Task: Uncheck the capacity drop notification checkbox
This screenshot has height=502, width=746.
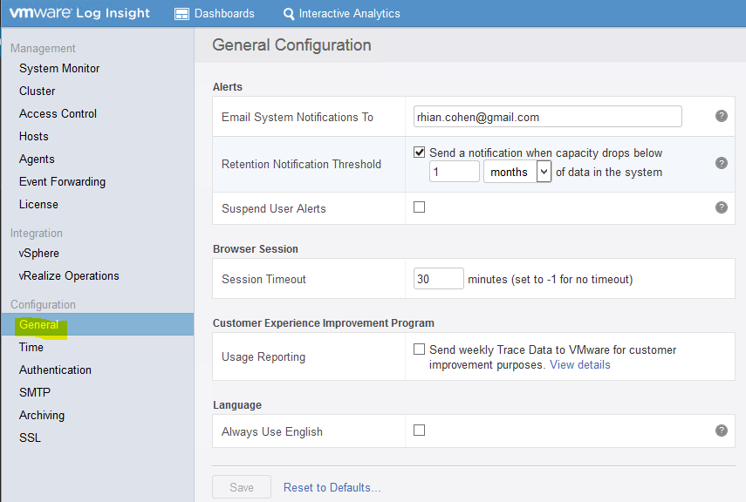Action: coord(419,153)
